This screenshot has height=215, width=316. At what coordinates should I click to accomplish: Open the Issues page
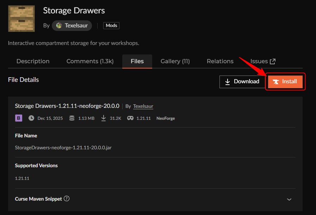[x=259, y=61]
